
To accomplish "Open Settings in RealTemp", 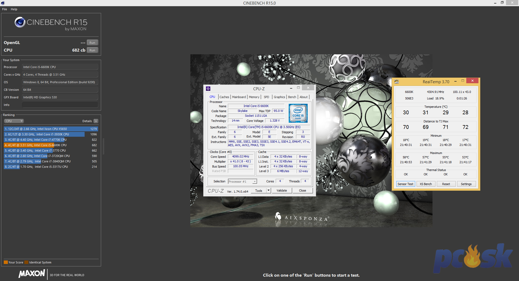I will pyautogui.click(x=466, y=184).
